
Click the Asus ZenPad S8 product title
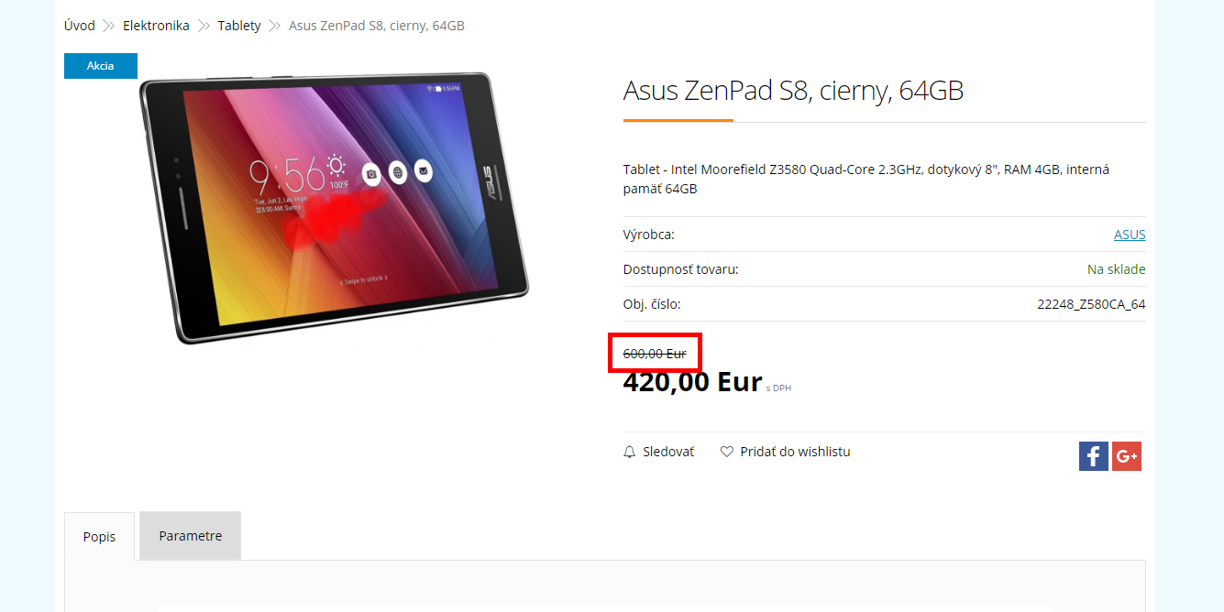point(793,91)
